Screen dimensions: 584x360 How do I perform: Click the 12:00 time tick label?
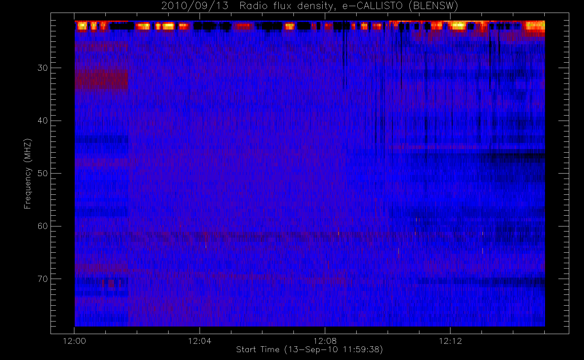pos(74,341)
